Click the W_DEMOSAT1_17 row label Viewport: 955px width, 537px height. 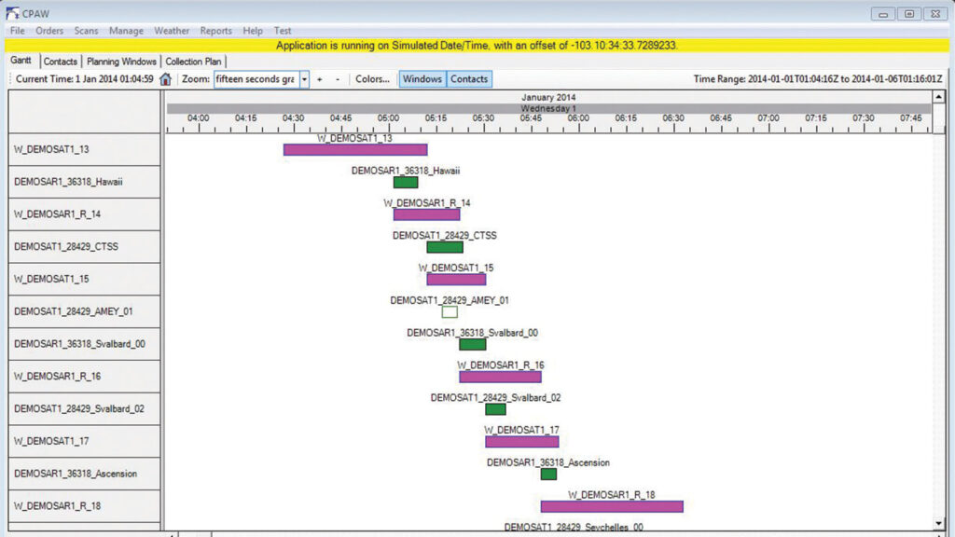84,442
